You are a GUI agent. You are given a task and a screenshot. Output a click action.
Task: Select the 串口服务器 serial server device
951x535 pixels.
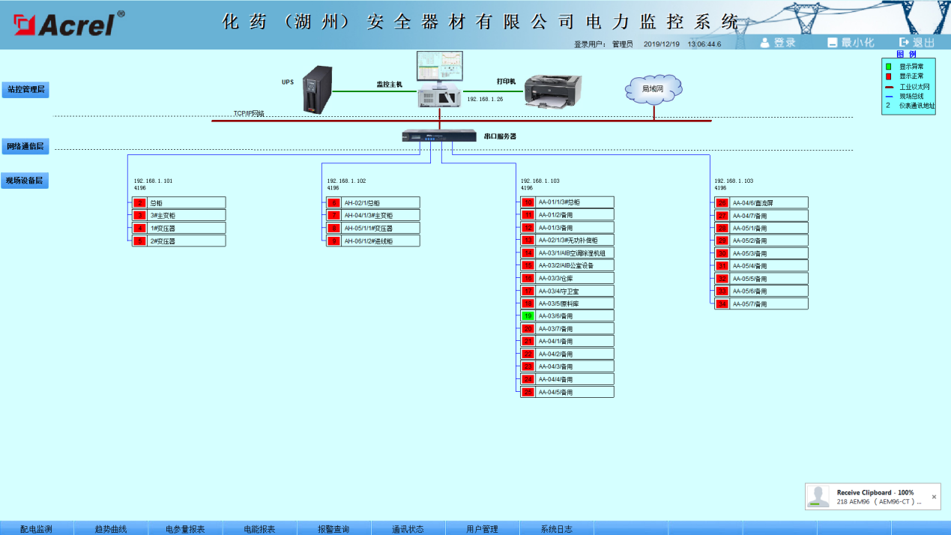438,136
